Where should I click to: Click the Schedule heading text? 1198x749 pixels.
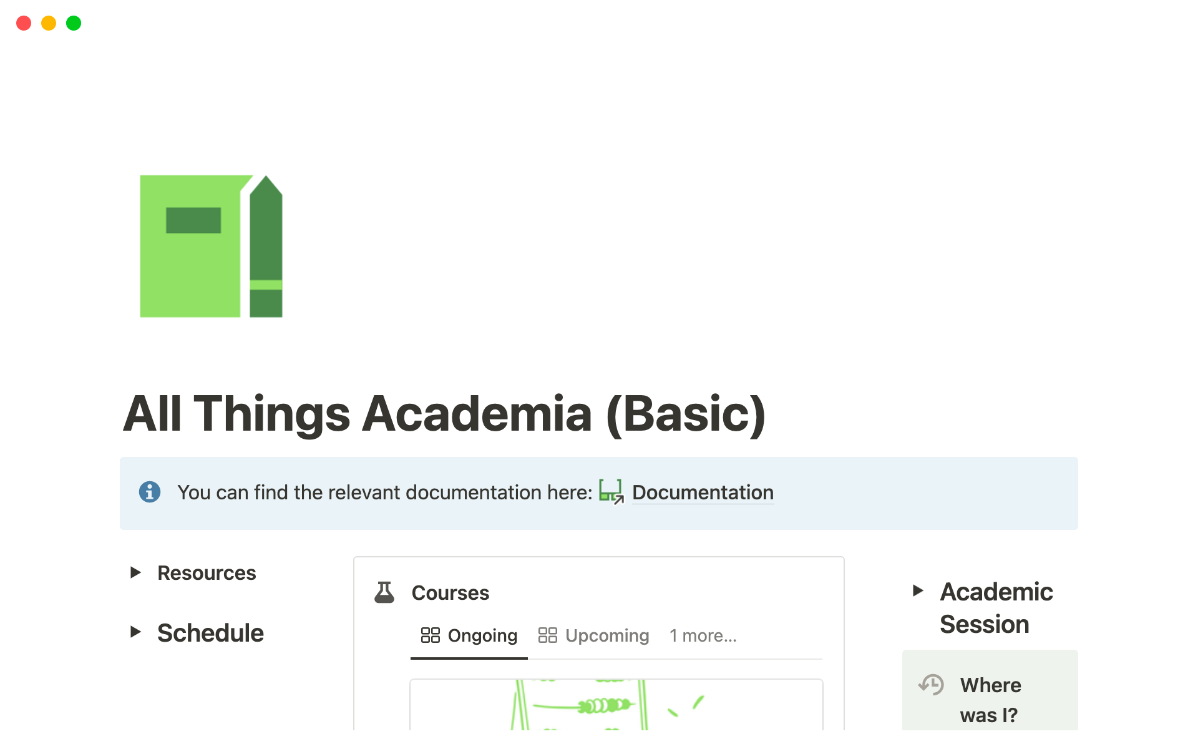click(210, 633)
